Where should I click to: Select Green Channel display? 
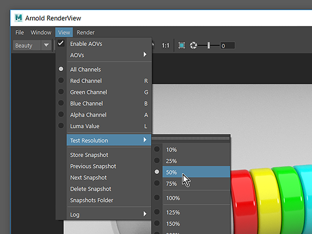pos(109,92)
